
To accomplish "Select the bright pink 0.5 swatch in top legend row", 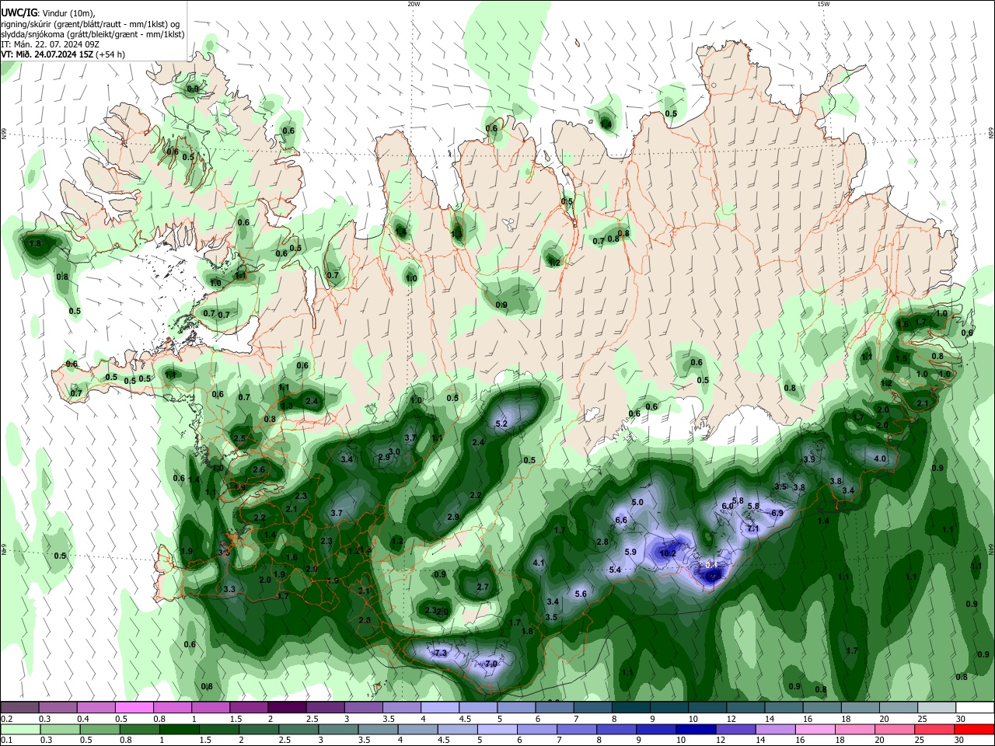I will tap(134, 708).
